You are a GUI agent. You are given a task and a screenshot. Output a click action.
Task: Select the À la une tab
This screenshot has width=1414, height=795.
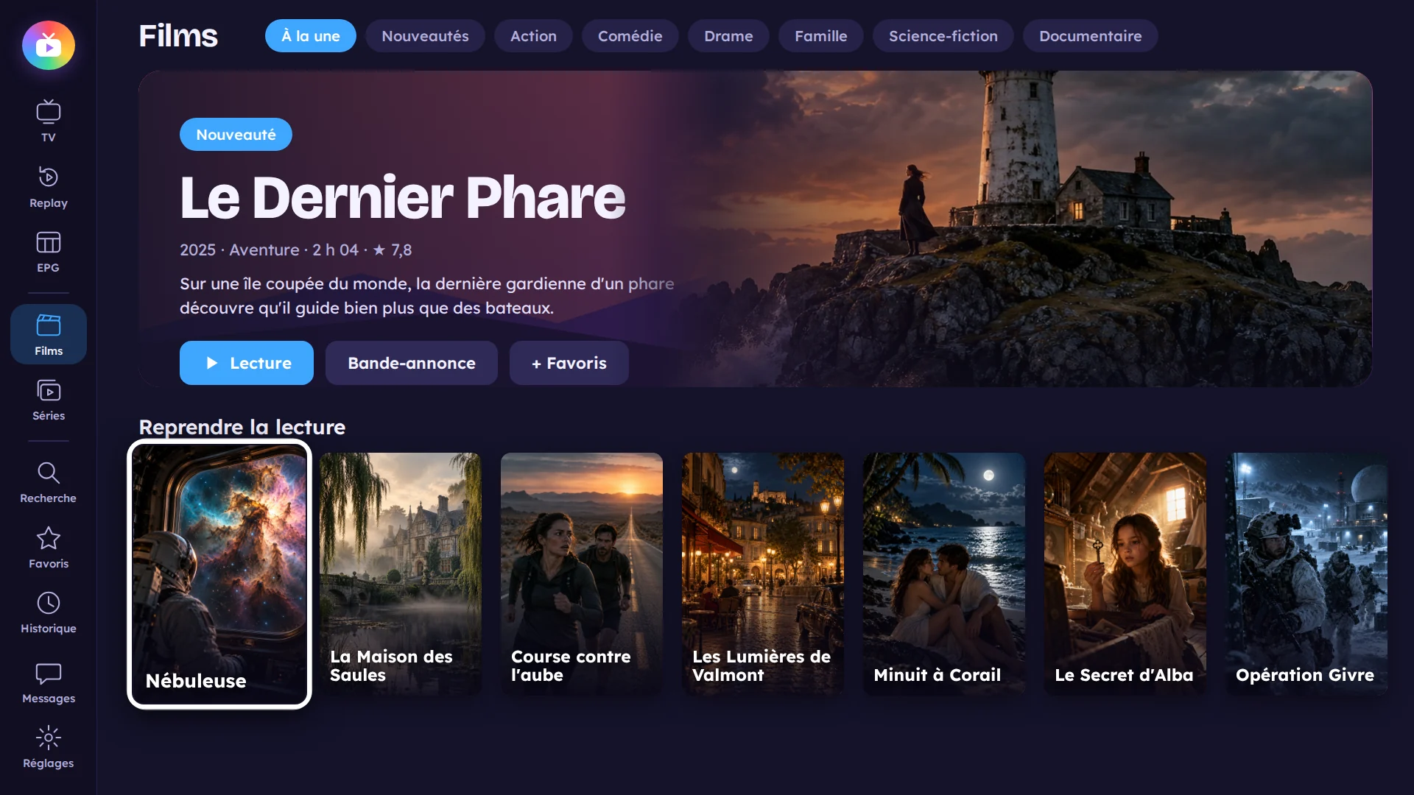click(x=311, y=36)
